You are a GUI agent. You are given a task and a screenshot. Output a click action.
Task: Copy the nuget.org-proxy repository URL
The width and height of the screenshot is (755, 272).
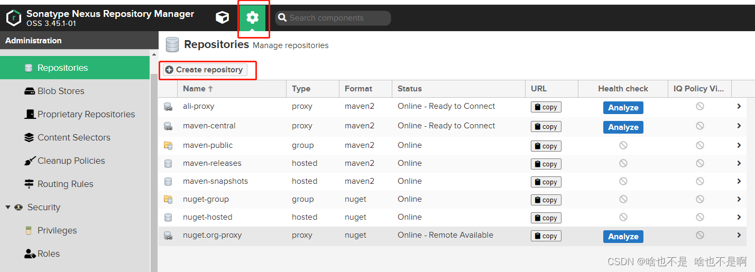[546, 236]
